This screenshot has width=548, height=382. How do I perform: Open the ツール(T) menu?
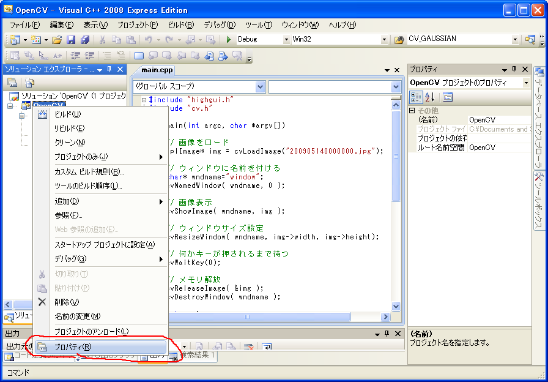coord(259,25)
